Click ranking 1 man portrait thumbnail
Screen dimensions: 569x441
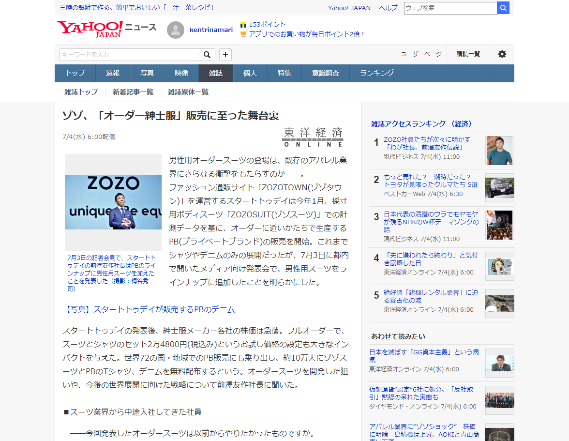point(500,151)
